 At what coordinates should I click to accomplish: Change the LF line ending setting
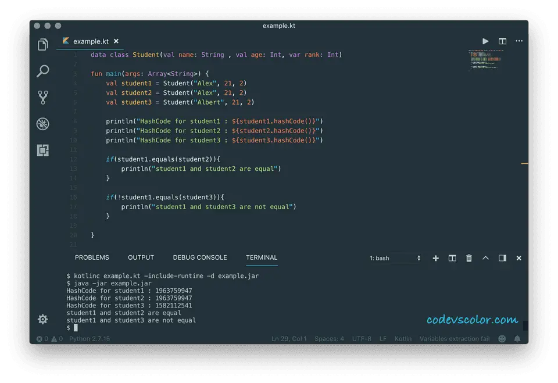[383, 339]
